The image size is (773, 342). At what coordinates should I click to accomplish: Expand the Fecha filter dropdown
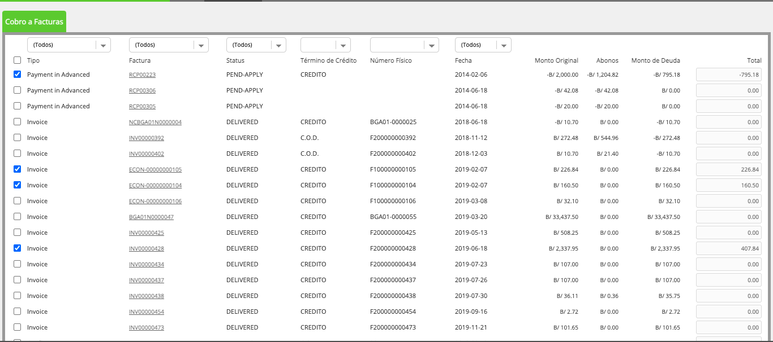pyautogui.click(x=483, y=45)
